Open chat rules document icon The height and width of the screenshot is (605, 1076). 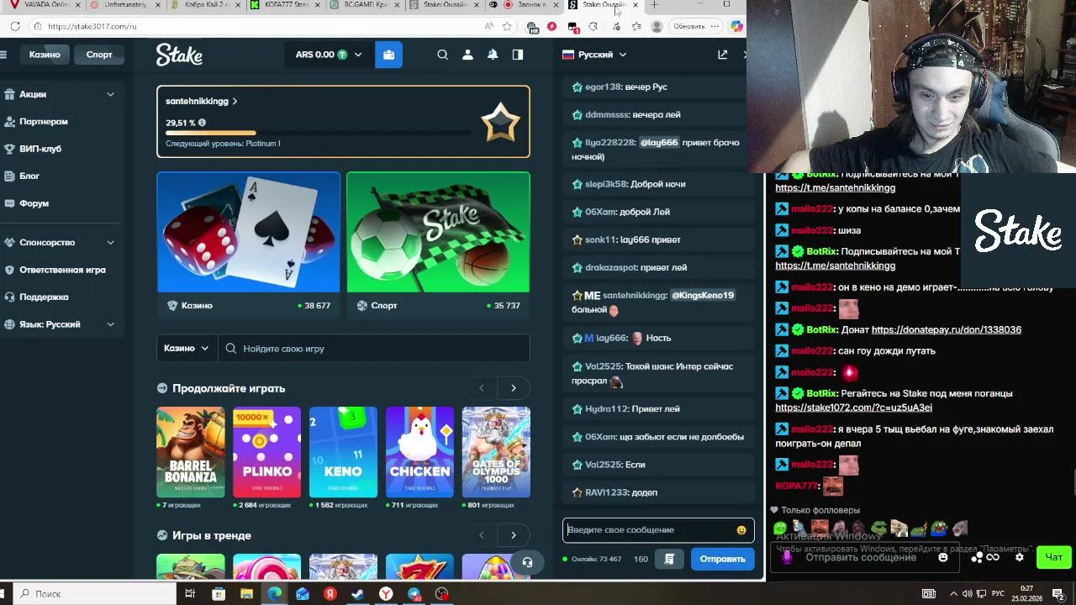coord(669,559)
